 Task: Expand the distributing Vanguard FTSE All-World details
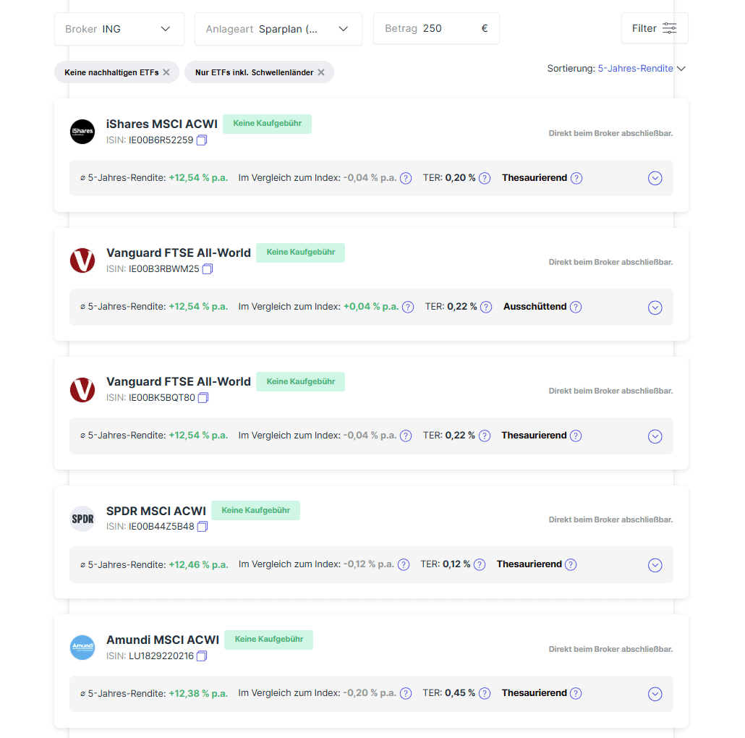point(655,307)
